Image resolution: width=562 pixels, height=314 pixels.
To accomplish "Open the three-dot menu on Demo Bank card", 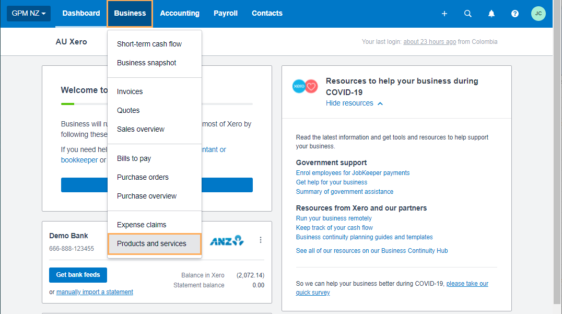I will coord(261,240).
